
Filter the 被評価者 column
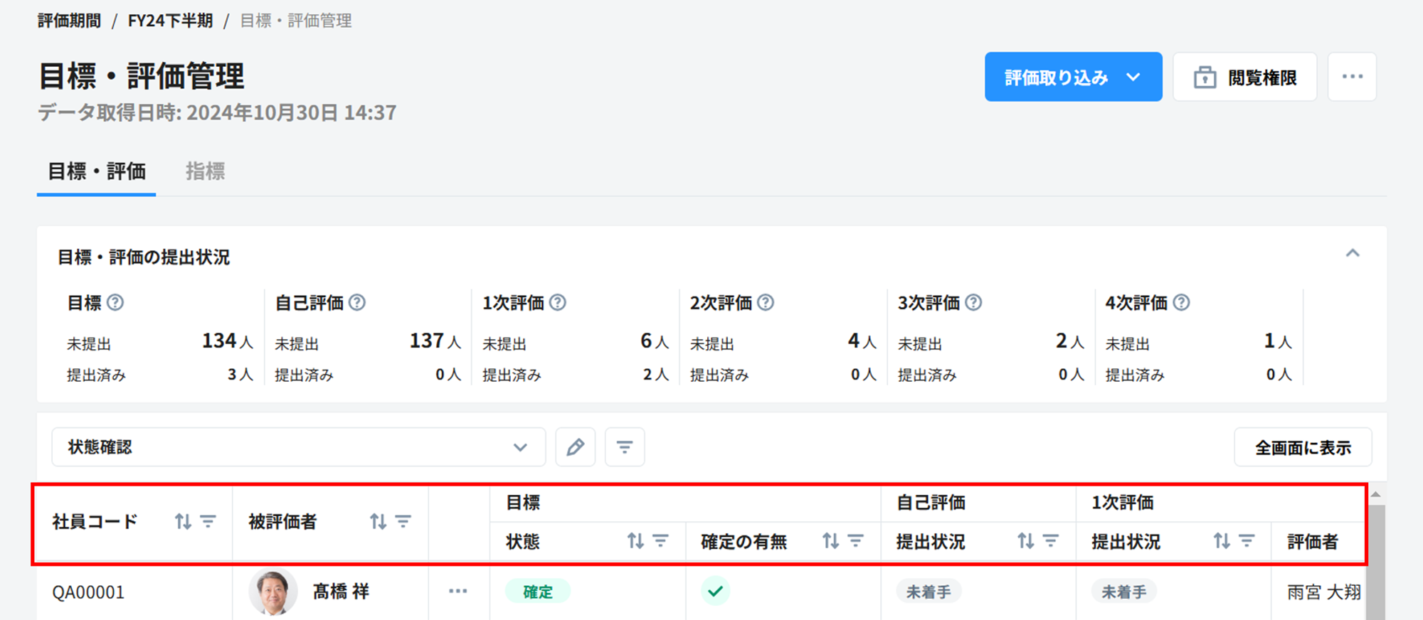tap(403, 522)
